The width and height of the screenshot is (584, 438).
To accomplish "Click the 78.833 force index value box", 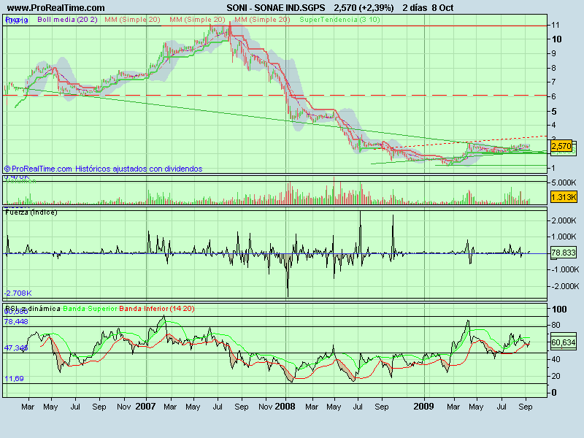I will [564, 253].
